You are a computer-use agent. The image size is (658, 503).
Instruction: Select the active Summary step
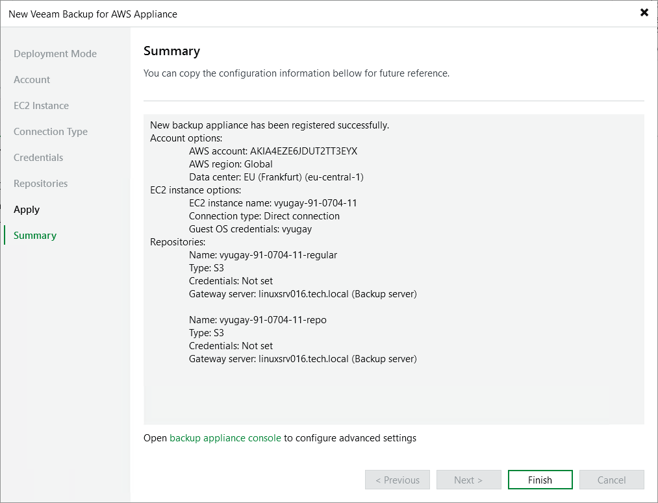click(34, 235)
